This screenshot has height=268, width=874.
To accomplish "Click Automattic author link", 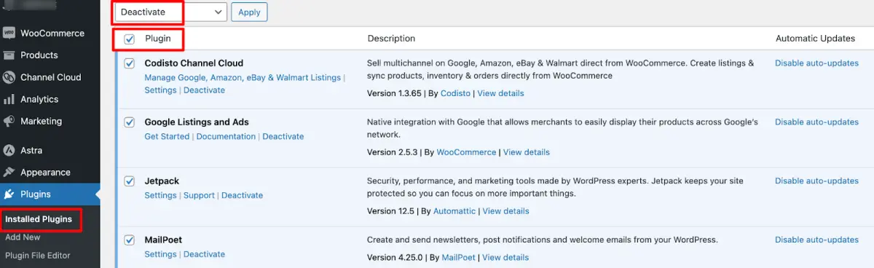I will [454, 211].
